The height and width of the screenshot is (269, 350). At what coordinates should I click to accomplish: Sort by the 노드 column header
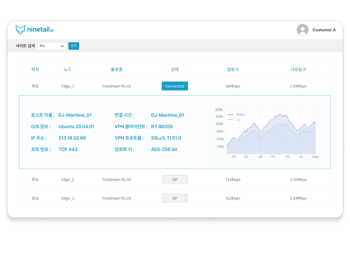(68, 69)
